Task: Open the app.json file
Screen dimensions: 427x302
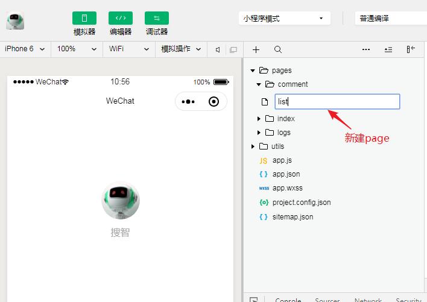Action: (x=286, y=174)
